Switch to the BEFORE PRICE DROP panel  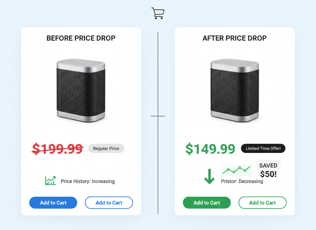[x=81, y=38]
